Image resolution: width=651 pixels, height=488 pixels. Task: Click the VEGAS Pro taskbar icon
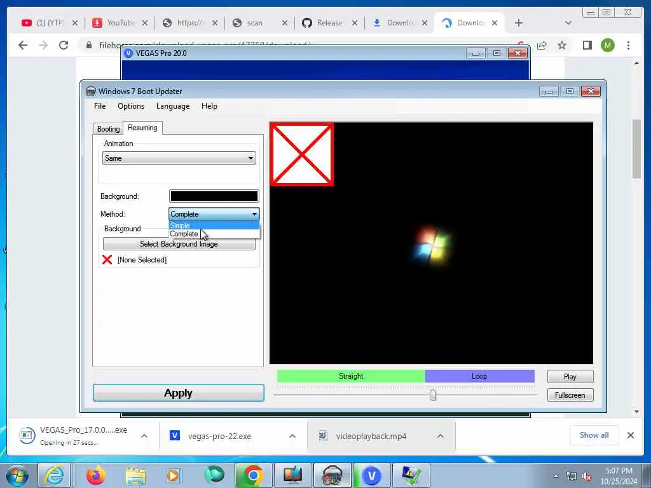[x=371, y=475]
